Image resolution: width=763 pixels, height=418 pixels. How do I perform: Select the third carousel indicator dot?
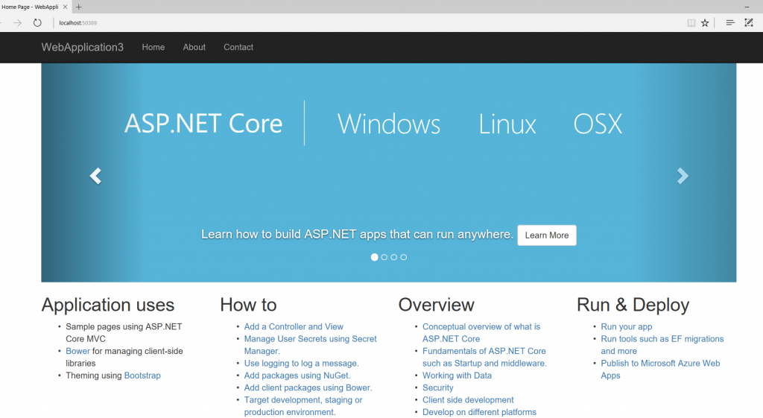coord(394,257)
